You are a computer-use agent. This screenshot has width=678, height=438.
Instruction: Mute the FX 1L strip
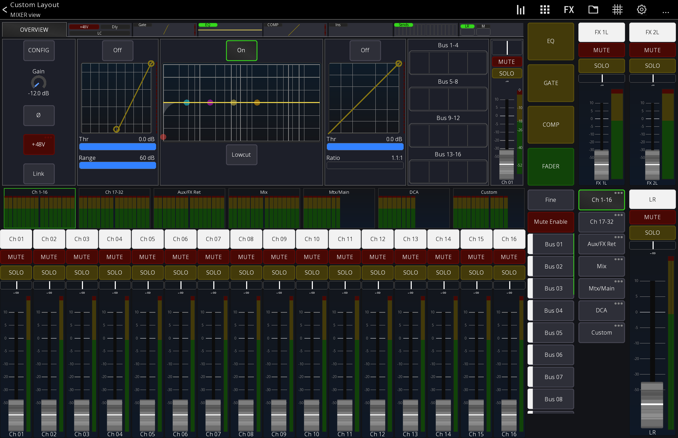602,50
